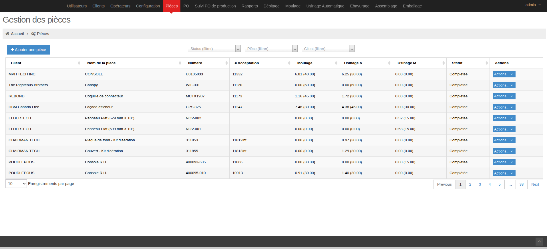Sort table by Client column arrows
The image size is (547, 249).
[x=79, y=63]
